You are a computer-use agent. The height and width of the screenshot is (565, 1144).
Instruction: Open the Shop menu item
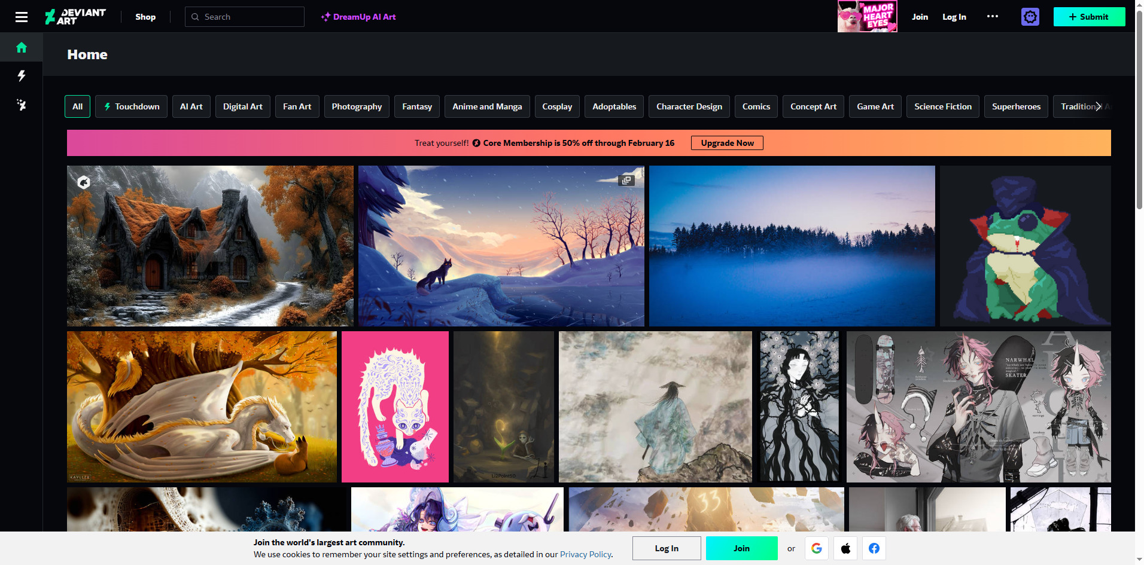(145, 16)
